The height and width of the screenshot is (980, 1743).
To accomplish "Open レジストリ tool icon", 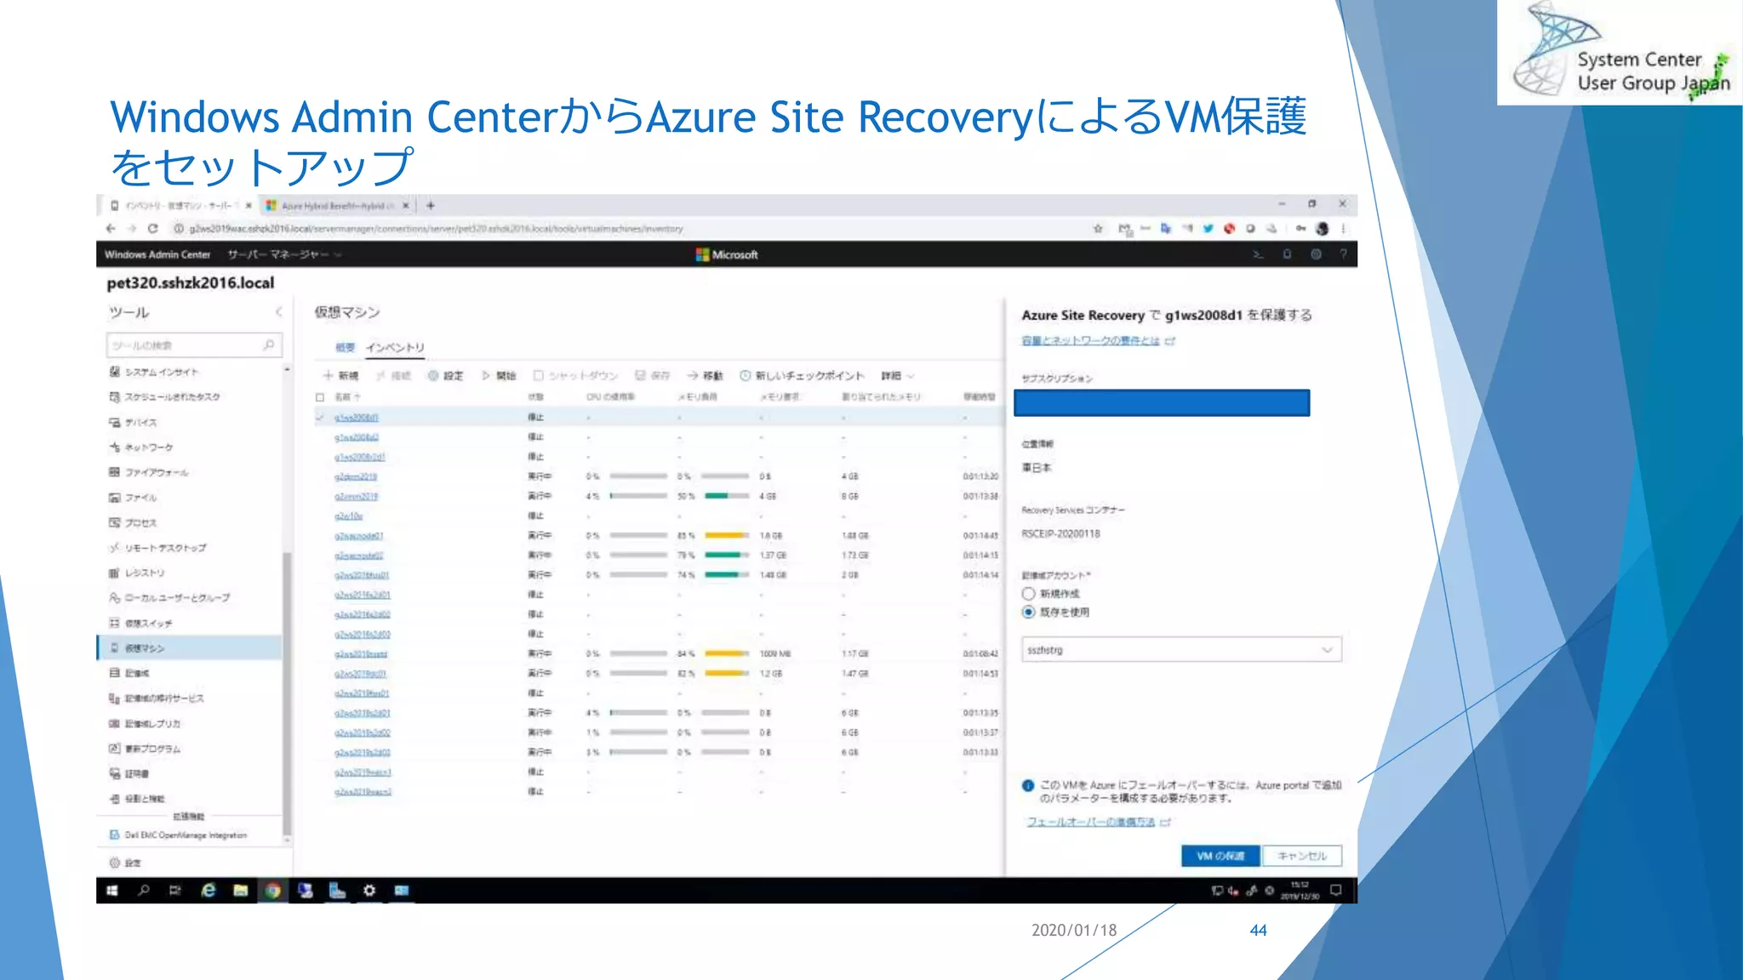I will click(x=114, y=573).
